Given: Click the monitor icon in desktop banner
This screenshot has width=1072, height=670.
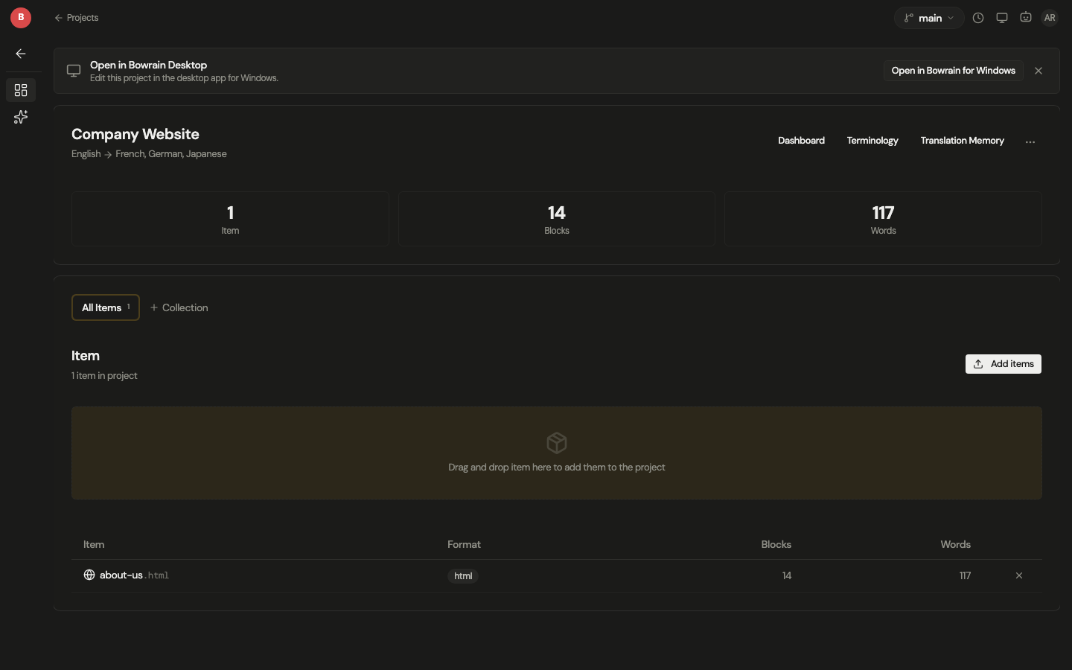Looking at the screenshot, I should (74, 71).
